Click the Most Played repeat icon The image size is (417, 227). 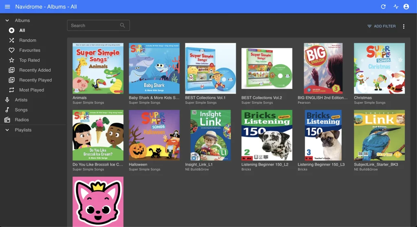click(x=11, y=90)
